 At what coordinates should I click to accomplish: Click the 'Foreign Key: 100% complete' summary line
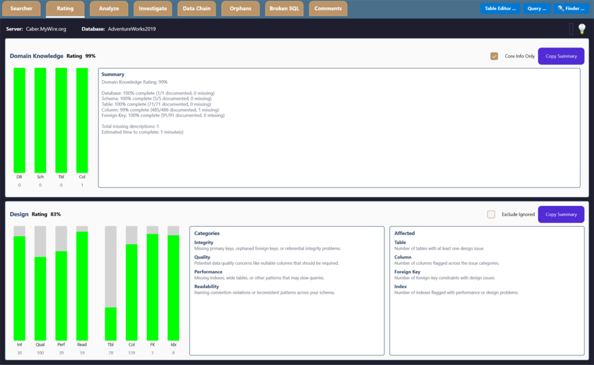pos(163,115)
